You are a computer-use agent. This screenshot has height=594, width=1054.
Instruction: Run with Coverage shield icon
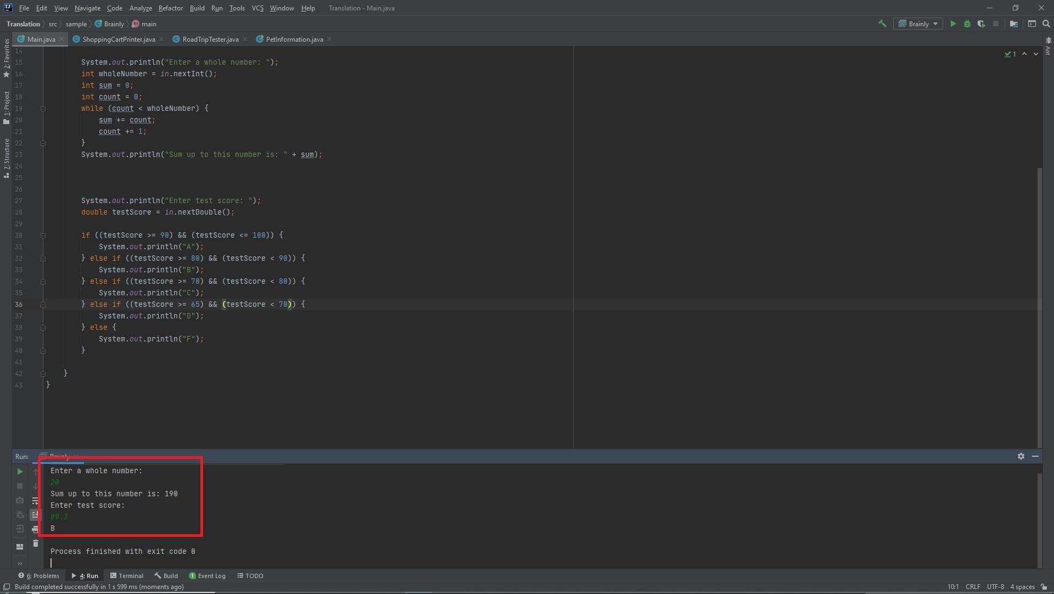click(981, 24)
